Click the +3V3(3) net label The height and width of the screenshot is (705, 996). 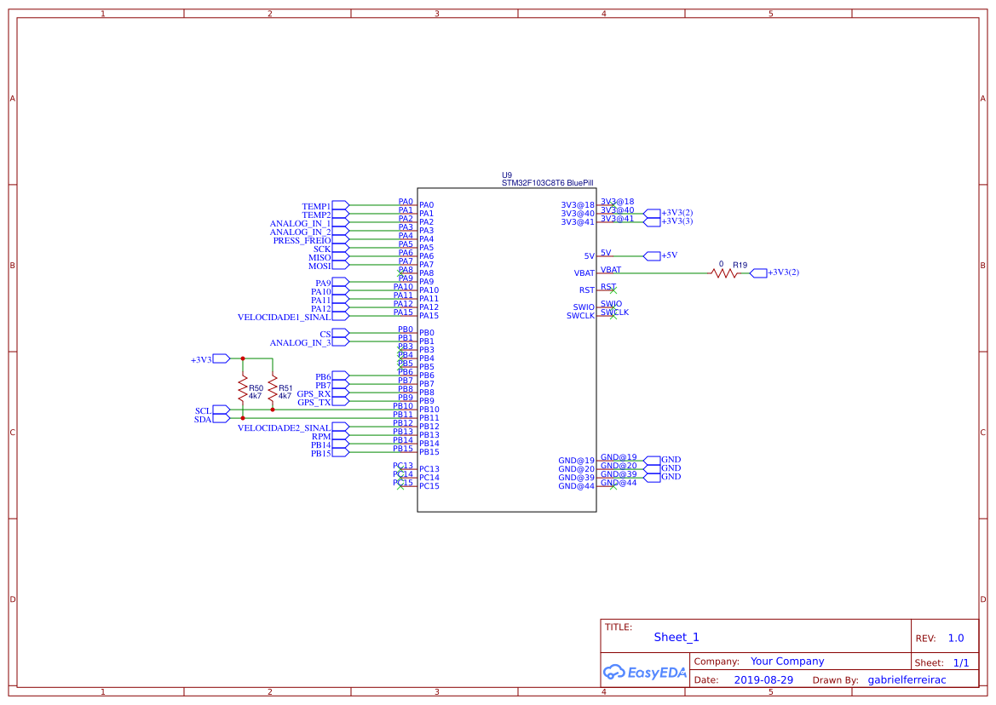677,221
